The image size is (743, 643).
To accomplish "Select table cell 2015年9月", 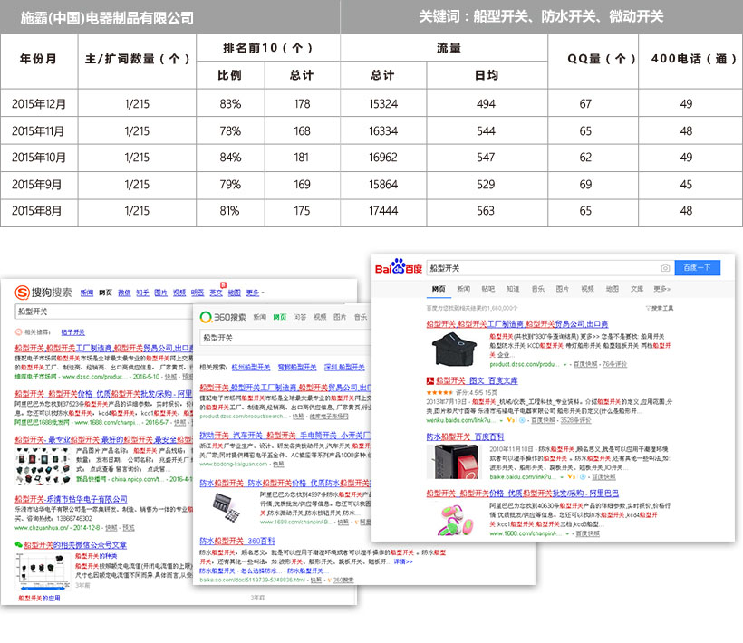I will 39,184.
